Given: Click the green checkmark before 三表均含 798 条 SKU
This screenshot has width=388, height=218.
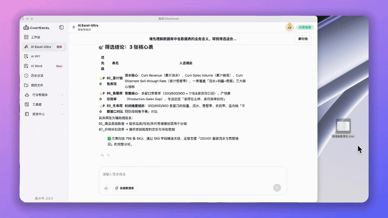Looking at the screenshot, I should [109, 138].
